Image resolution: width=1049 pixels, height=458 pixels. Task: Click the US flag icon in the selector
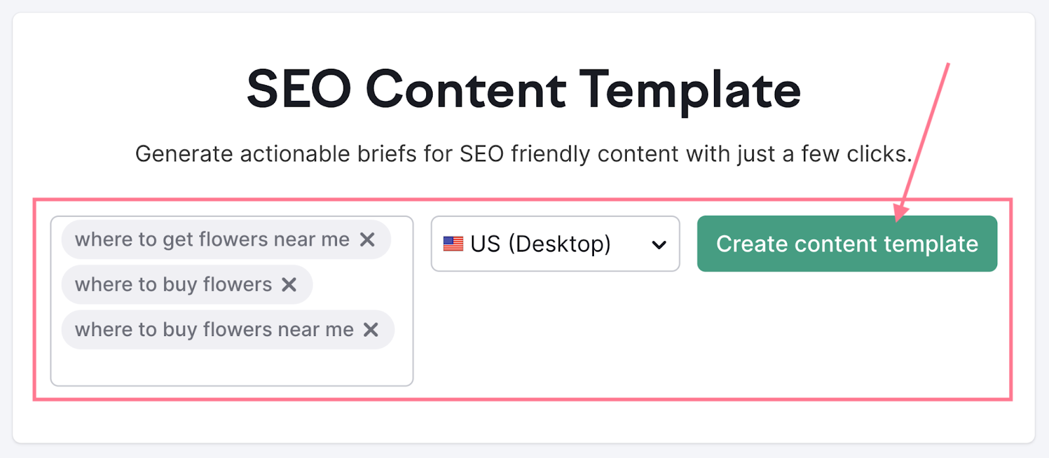[x=453, y=244]
